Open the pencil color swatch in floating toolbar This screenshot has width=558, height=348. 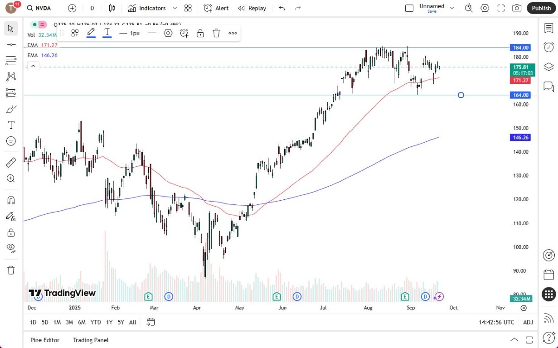(91, 33)
